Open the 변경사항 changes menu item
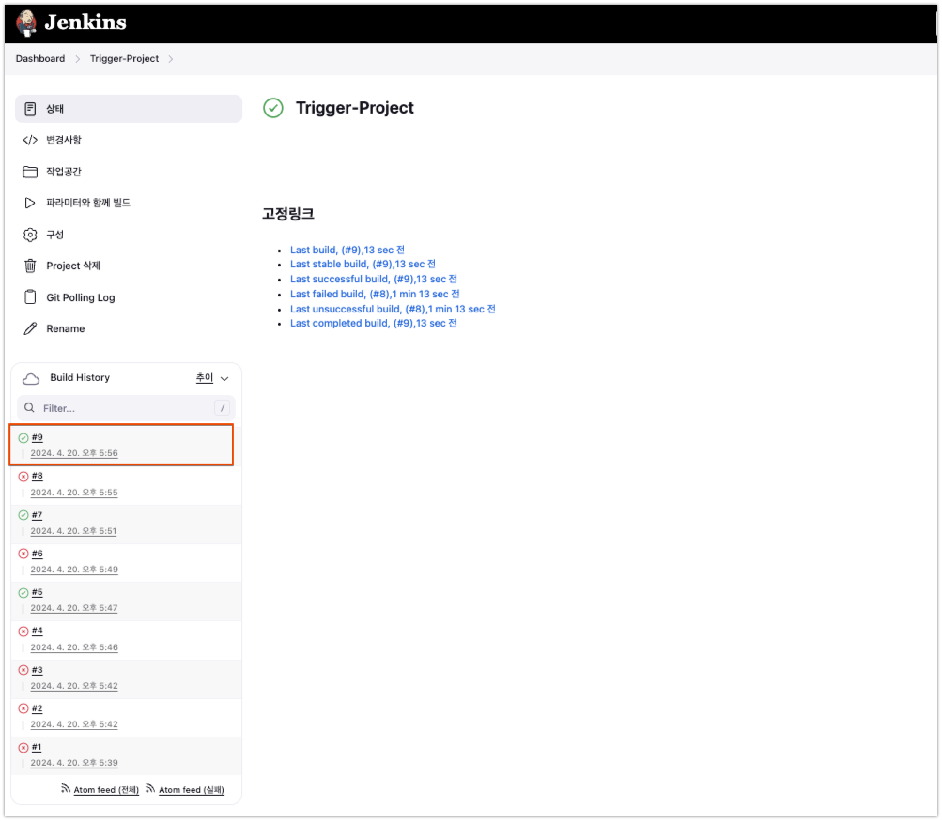 (129, 140)
